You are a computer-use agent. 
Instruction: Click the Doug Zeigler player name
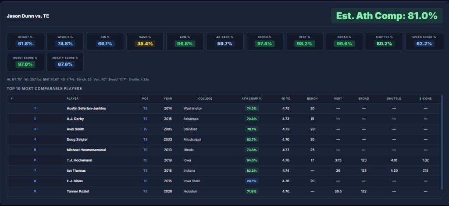77,139
